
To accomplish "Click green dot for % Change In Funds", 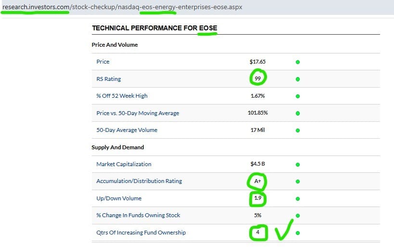I will coord(298,216).
